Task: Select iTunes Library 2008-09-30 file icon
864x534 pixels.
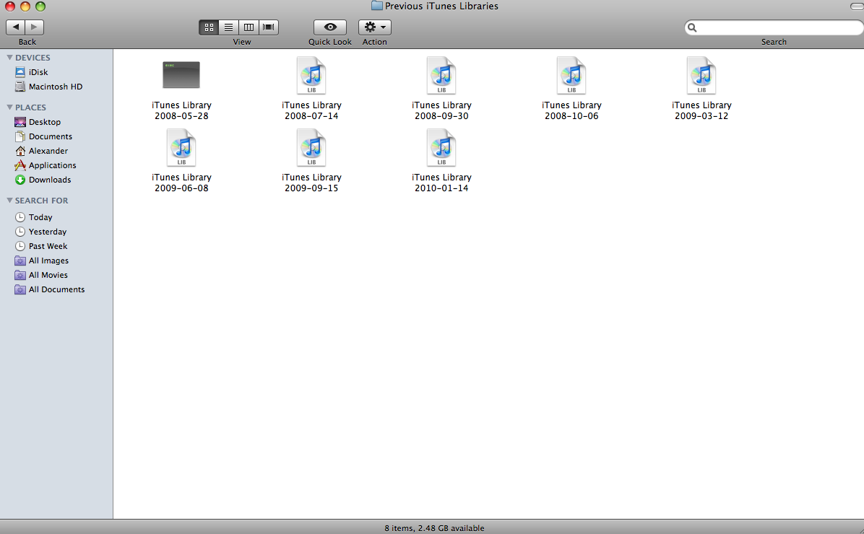Action: coord(441,76)
